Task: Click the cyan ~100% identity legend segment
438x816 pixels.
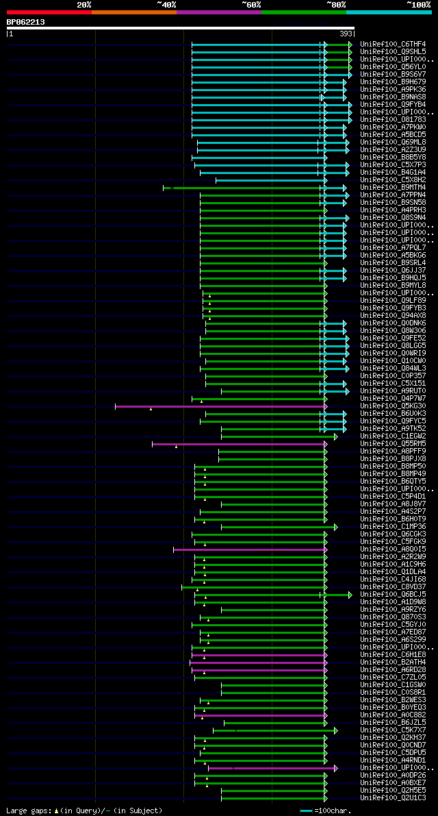Action: point(389,12)
